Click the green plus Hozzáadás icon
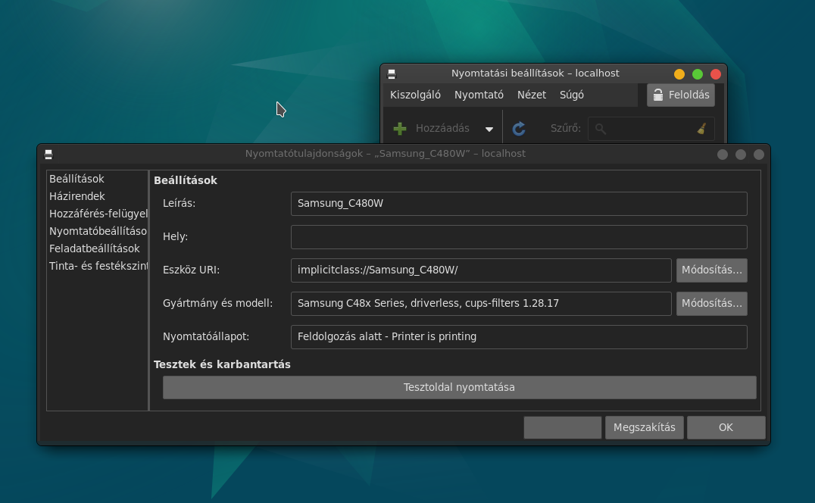The height and width of the screenshot is (503, 815). [400, 129]
